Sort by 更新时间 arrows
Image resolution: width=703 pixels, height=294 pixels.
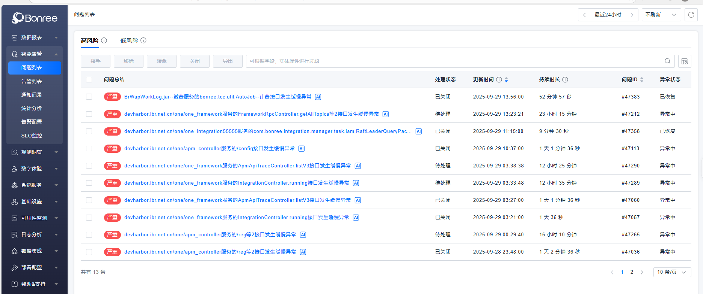[506, 80]
